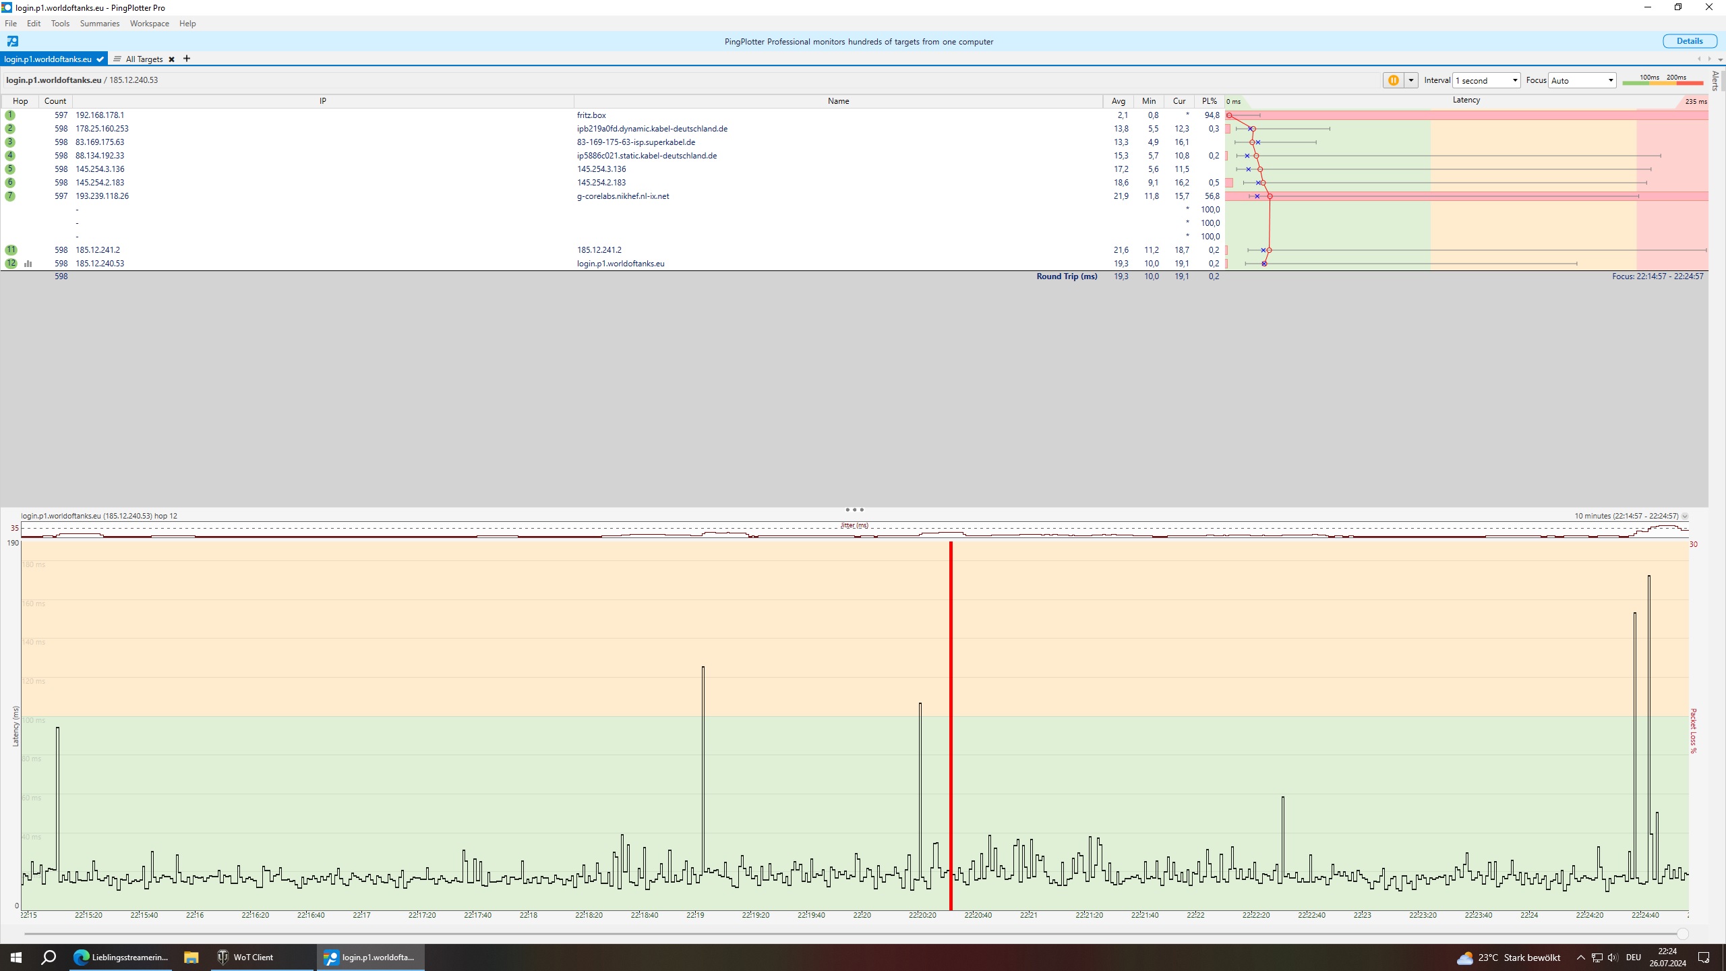Close the All Targets tab
Screen dimensions: 1726x971
pyautogui.click(x=171, y=59)
